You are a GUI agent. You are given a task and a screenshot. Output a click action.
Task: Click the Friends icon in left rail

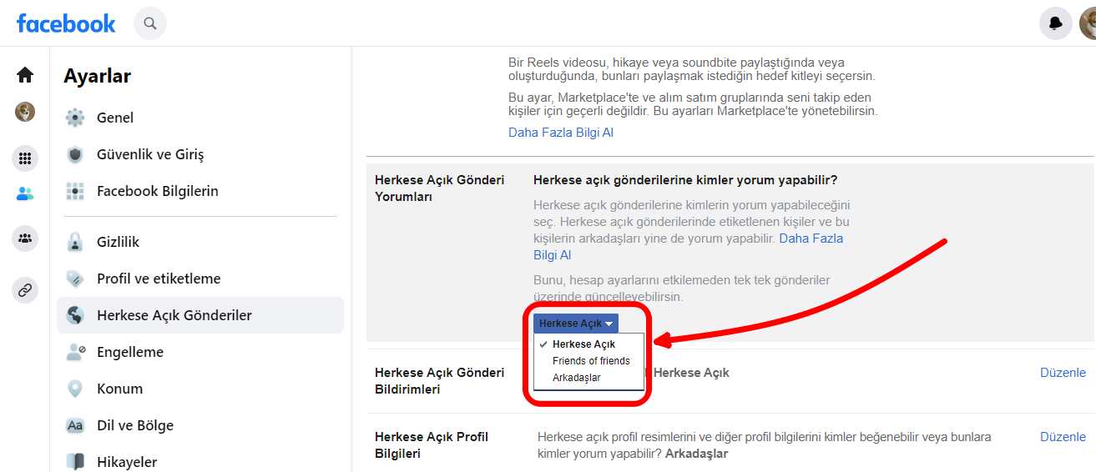point(25,194)
